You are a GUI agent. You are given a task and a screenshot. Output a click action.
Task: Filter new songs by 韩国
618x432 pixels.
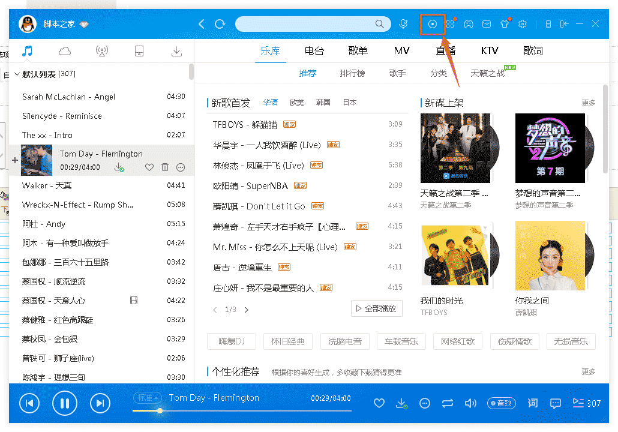(x=323, y=103)
